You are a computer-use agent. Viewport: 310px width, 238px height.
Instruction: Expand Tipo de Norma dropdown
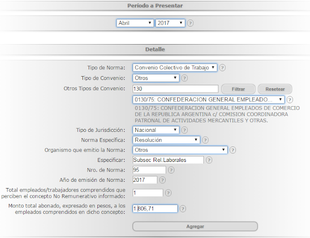pos(175,68)
